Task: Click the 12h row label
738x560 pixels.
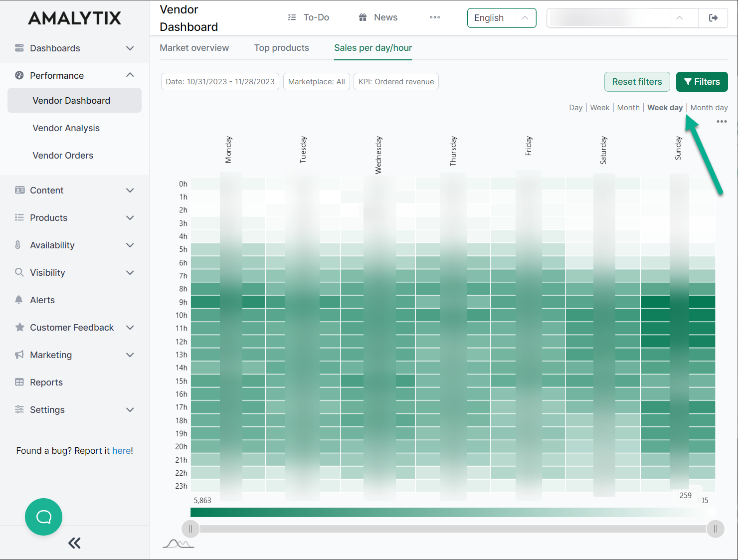Action: 182,342
